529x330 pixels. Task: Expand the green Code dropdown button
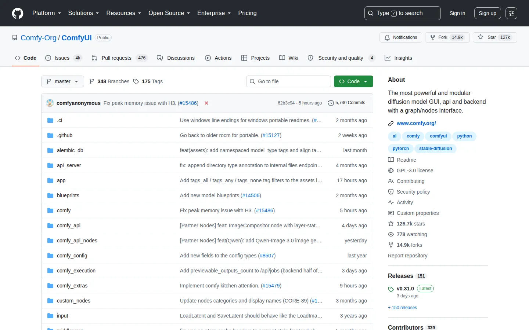point(353,81)
